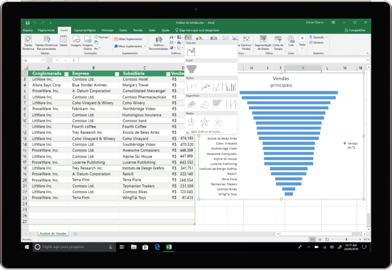Click Obter Suplementos button

(x=128, y=39)
